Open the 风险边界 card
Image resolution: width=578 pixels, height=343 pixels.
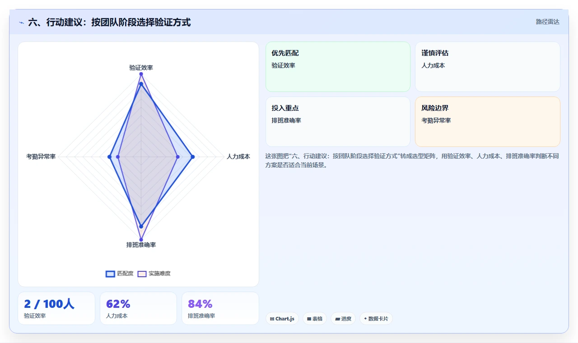pyautogui.click(x=488, y=122)
